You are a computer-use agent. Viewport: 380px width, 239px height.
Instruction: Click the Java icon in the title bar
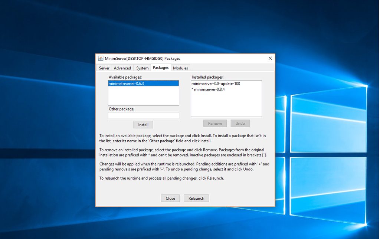(x=101, y=58)
